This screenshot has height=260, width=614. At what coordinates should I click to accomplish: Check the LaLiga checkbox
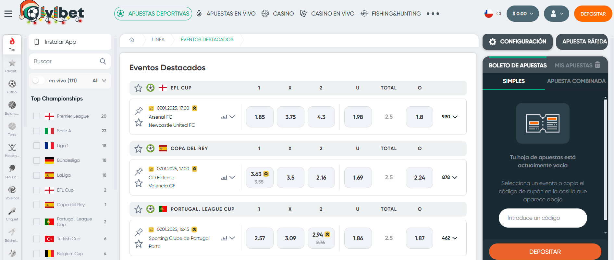click(37, 175)
